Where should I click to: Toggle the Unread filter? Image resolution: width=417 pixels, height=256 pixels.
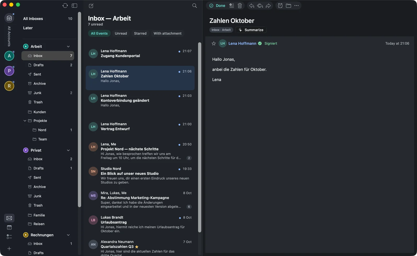click(x=121, y=33)
